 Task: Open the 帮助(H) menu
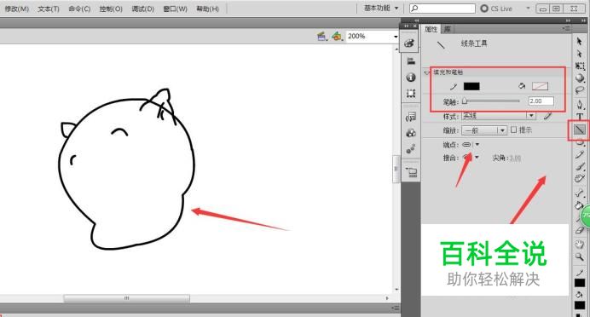(207, 9)
